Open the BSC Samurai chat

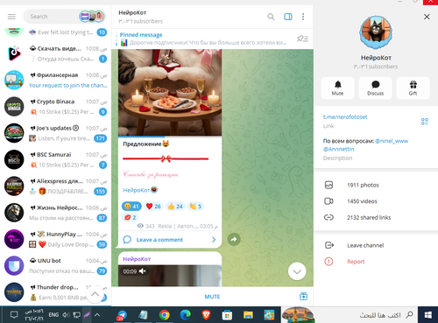point(55,160)
